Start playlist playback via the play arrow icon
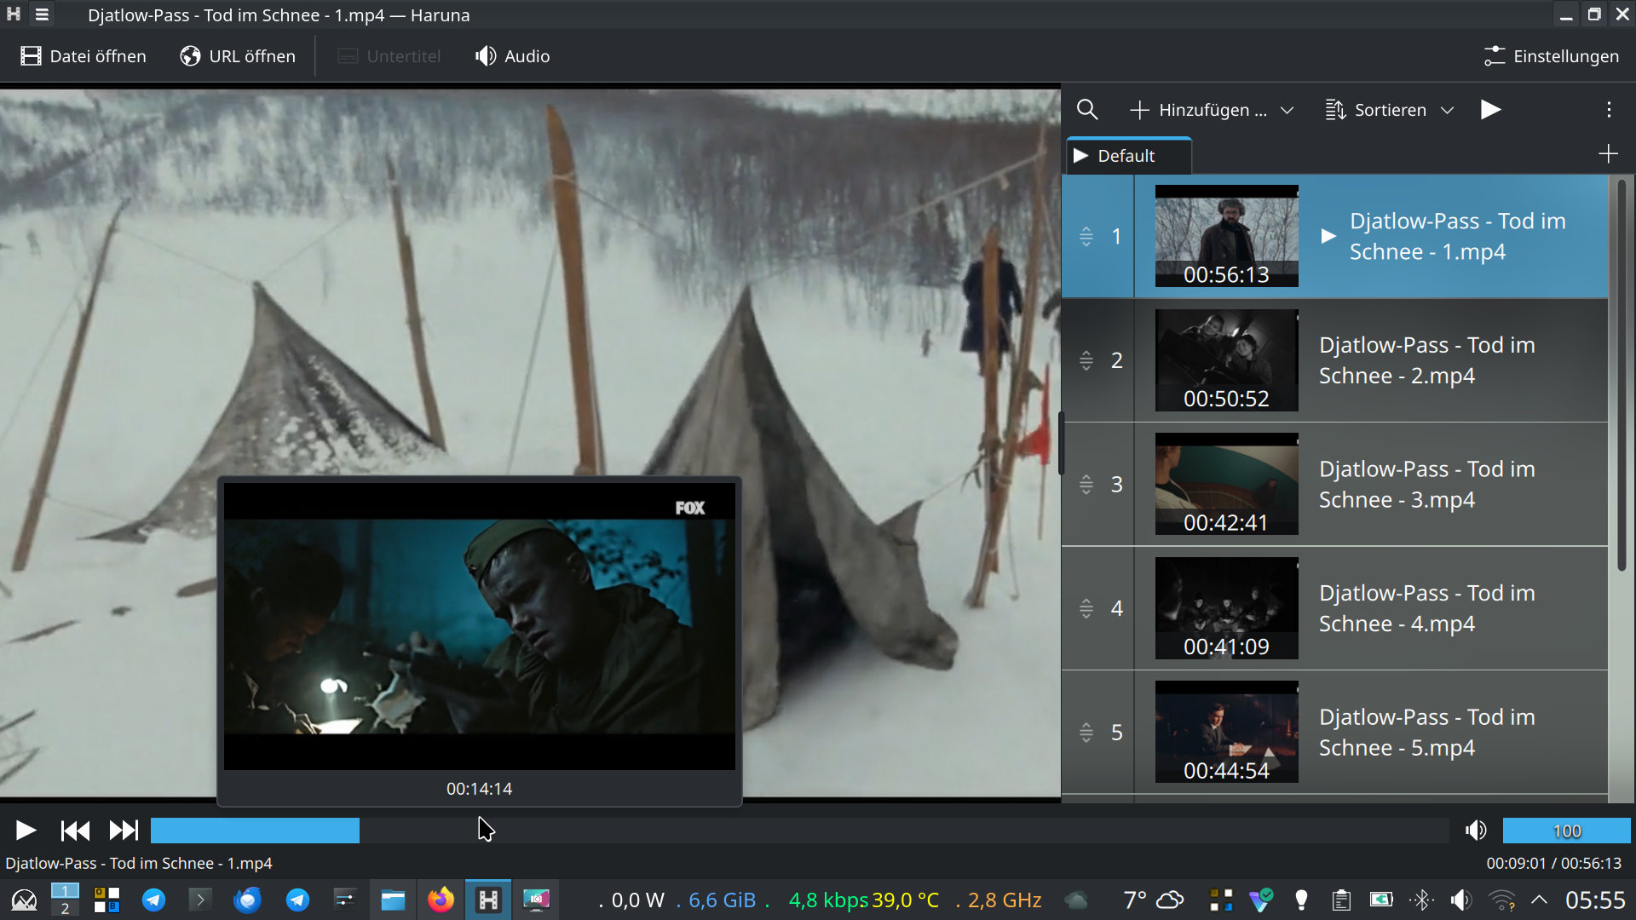 (1490, 109)
